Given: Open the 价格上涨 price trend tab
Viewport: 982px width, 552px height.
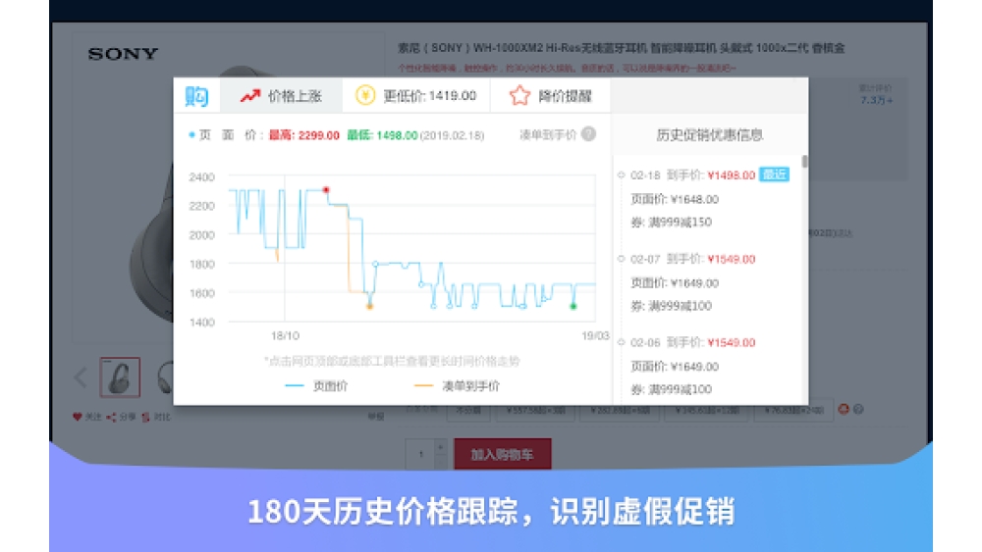Looking at the screenshot, I should pos(281,96).
